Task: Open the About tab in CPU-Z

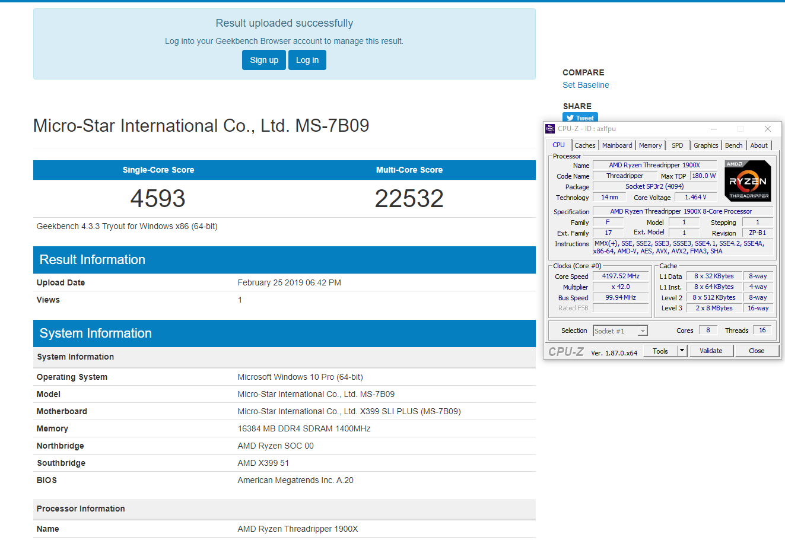Action: pos(759,145)
